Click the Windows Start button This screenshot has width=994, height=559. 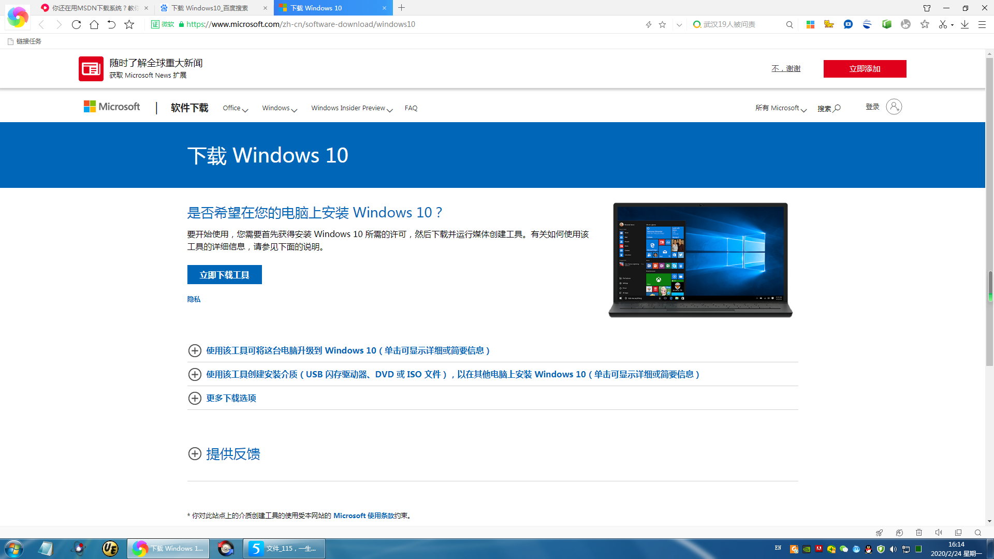[x=14, y=549]
